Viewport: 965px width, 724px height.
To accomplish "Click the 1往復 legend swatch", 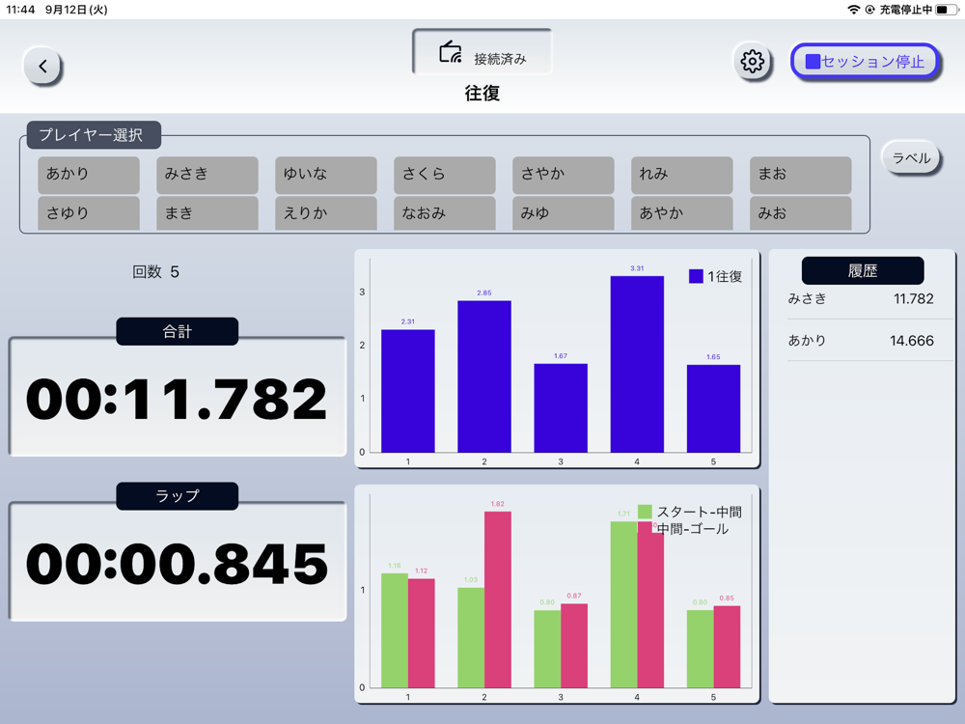I will (x=696, y=276).
